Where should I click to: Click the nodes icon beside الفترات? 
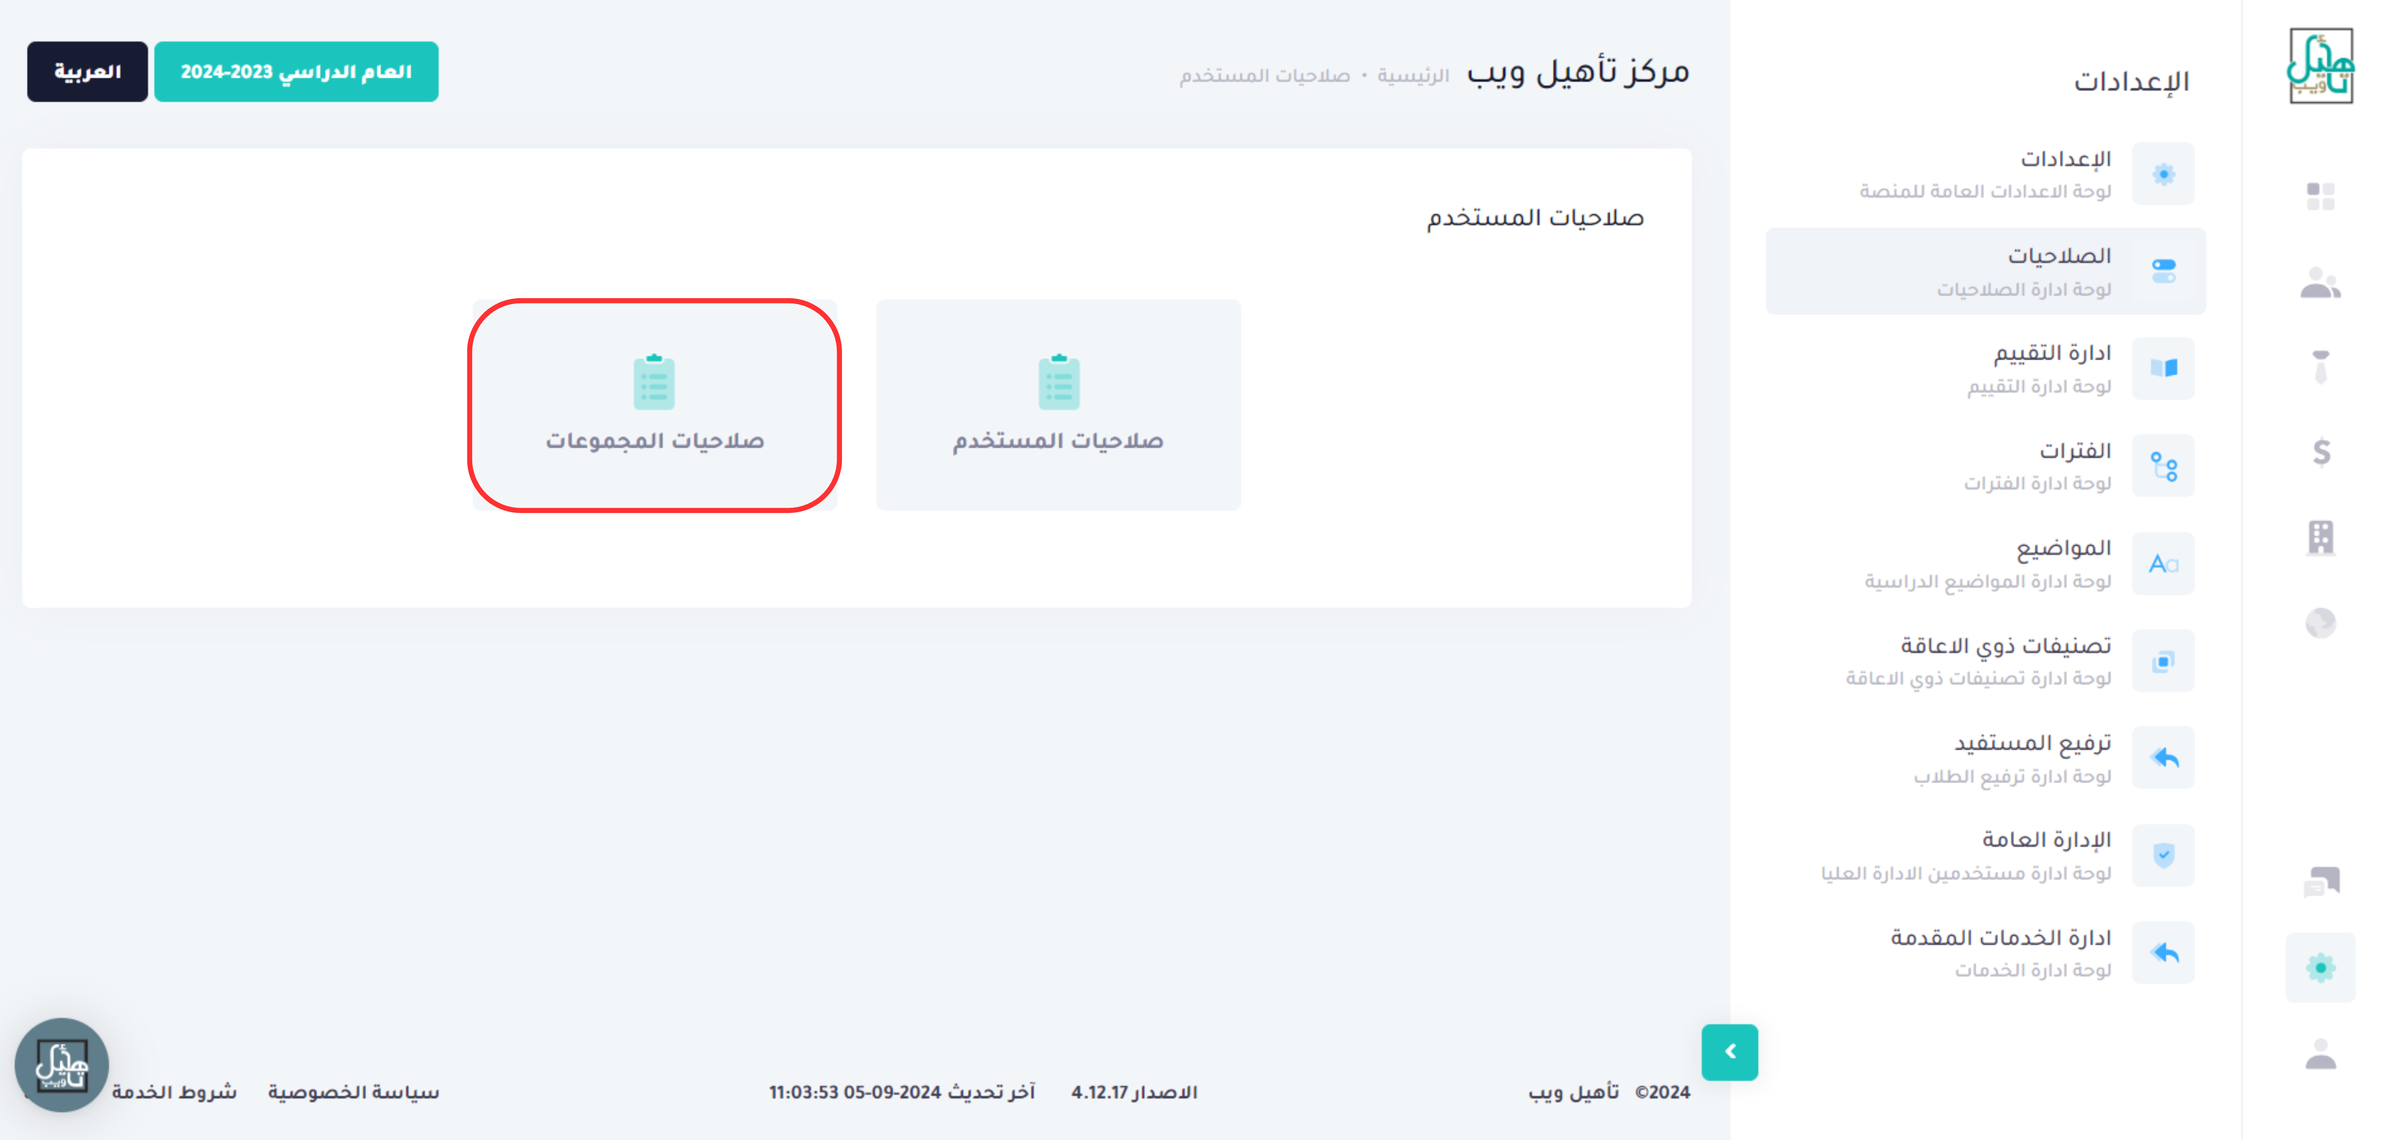(2163, 466)
